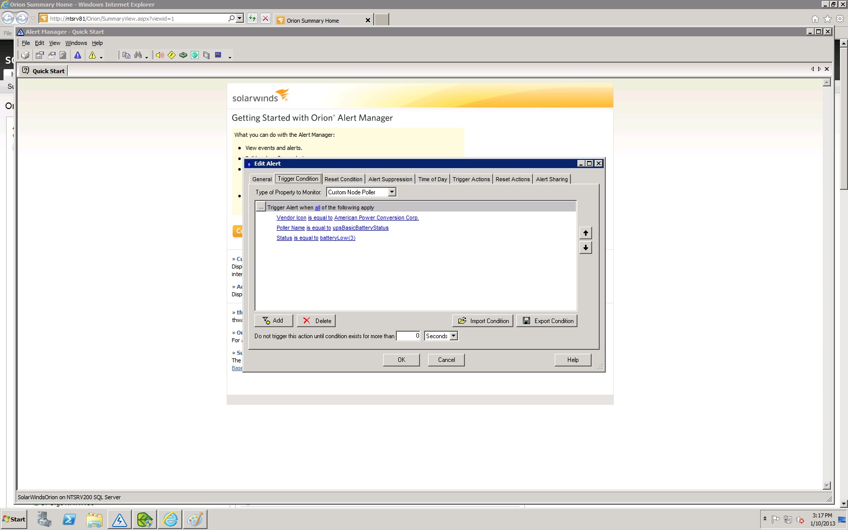Open the toolbar options arrow at far right

tap(230, 57)
